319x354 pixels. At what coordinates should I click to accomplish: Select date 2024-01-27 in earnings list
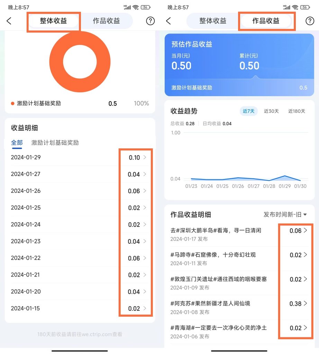click(26, 174)
